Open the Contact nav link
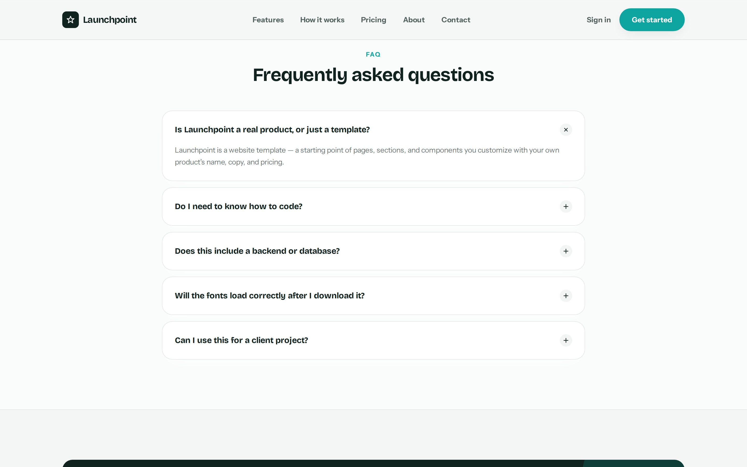 (456, 20)
